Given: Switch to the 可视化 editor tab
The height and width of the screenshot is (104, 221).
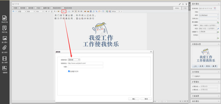Looking at the screenshot, I should (177, 8).
